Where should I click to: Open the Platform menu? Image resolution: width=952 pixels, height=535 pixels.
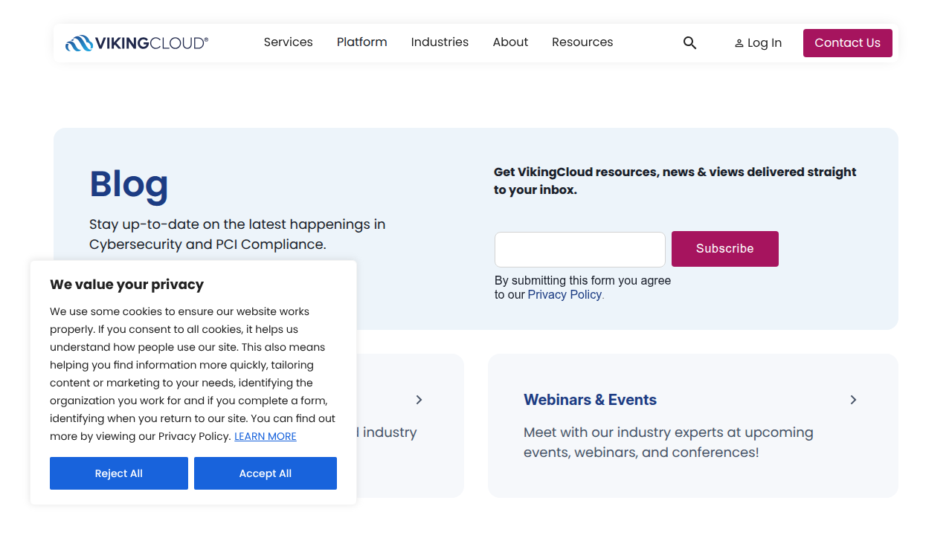pyautogui.click(x=361, y=42)
